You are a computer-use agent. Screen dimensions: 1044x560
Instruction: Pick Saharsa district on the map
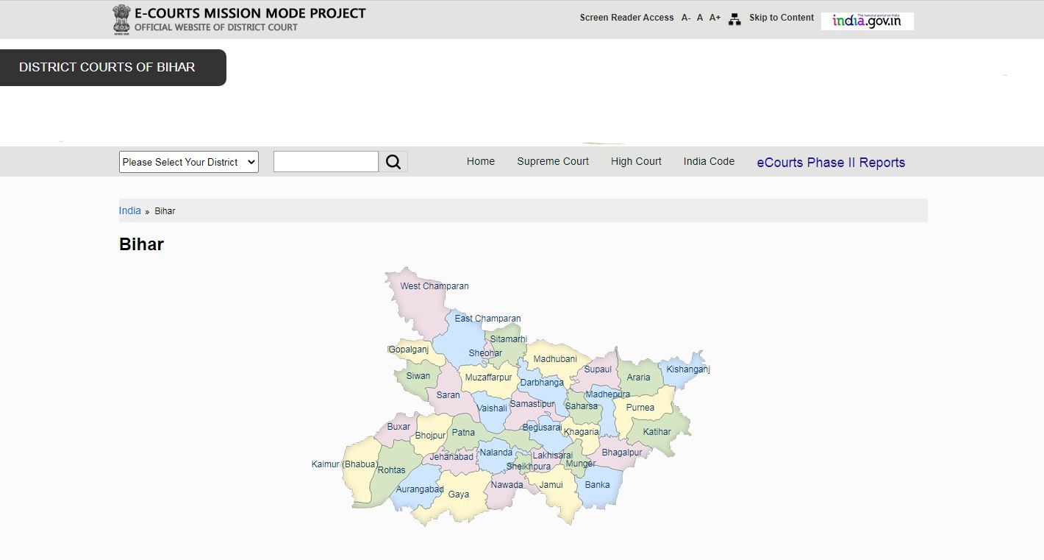point(582,406)
